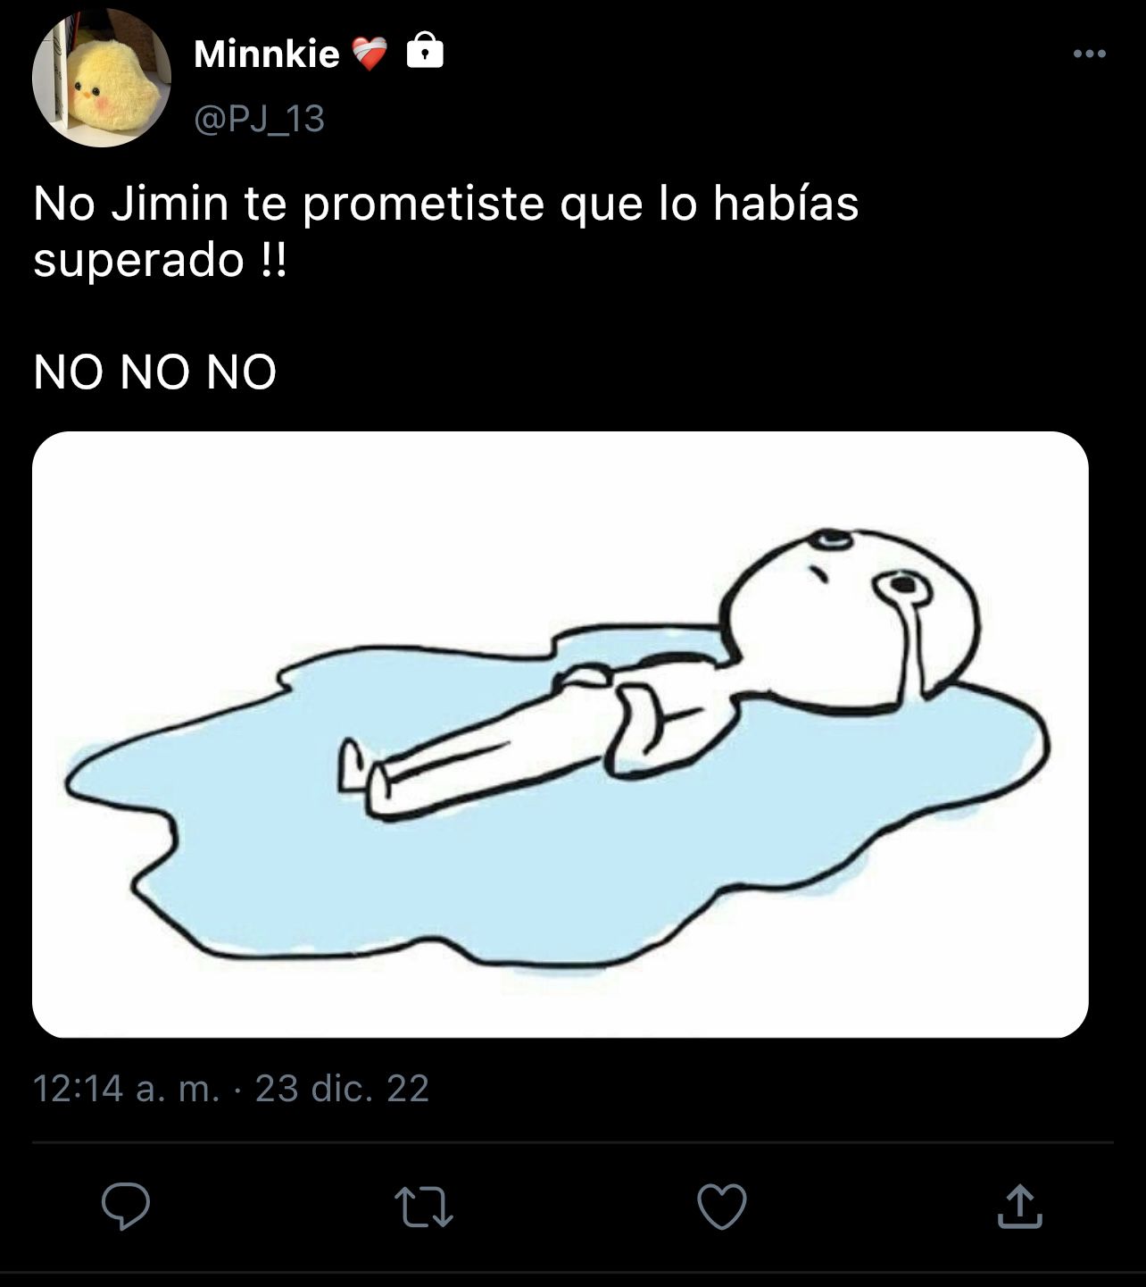Open the three-dot more options menu

click(x=1089, y=54)
